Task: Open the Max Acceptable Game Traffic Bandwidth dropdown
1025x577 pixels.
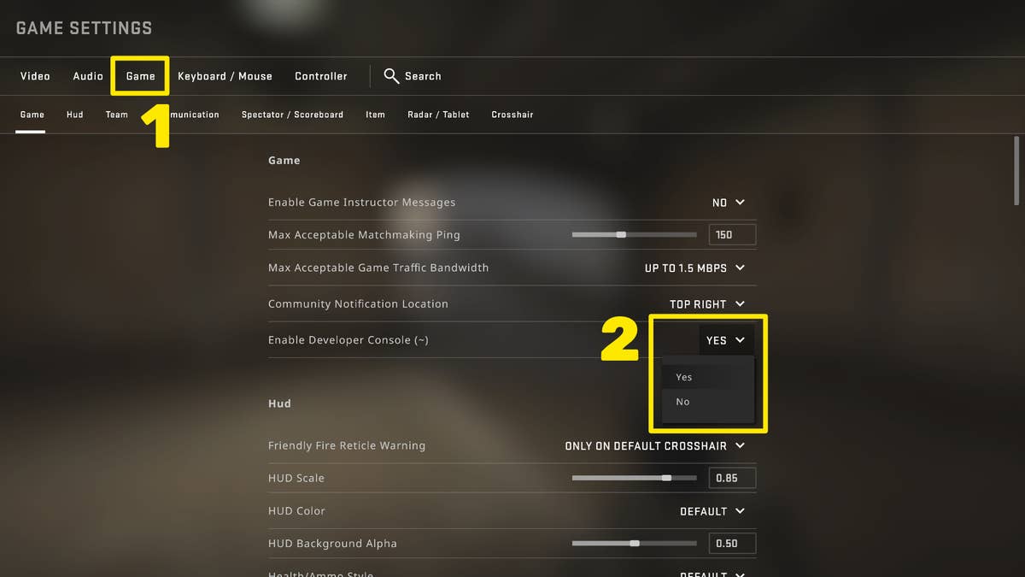Action: [x=694, y=268]
